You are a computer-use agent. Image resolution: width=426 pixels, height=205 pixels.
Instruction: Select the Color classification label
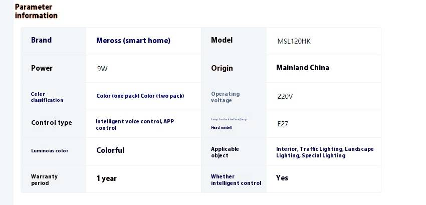tap(47, 97)
